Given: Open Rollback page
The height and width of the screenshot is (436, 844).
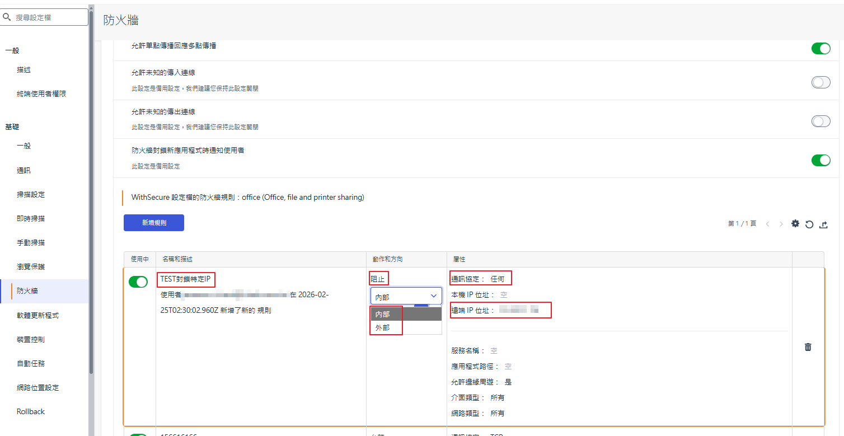Looking at the screenshot, I should 31,412.
